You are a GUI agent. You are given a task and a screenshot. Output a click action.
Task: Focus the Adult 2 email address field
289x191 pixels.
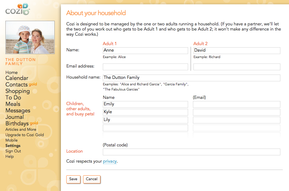[237, 67]
